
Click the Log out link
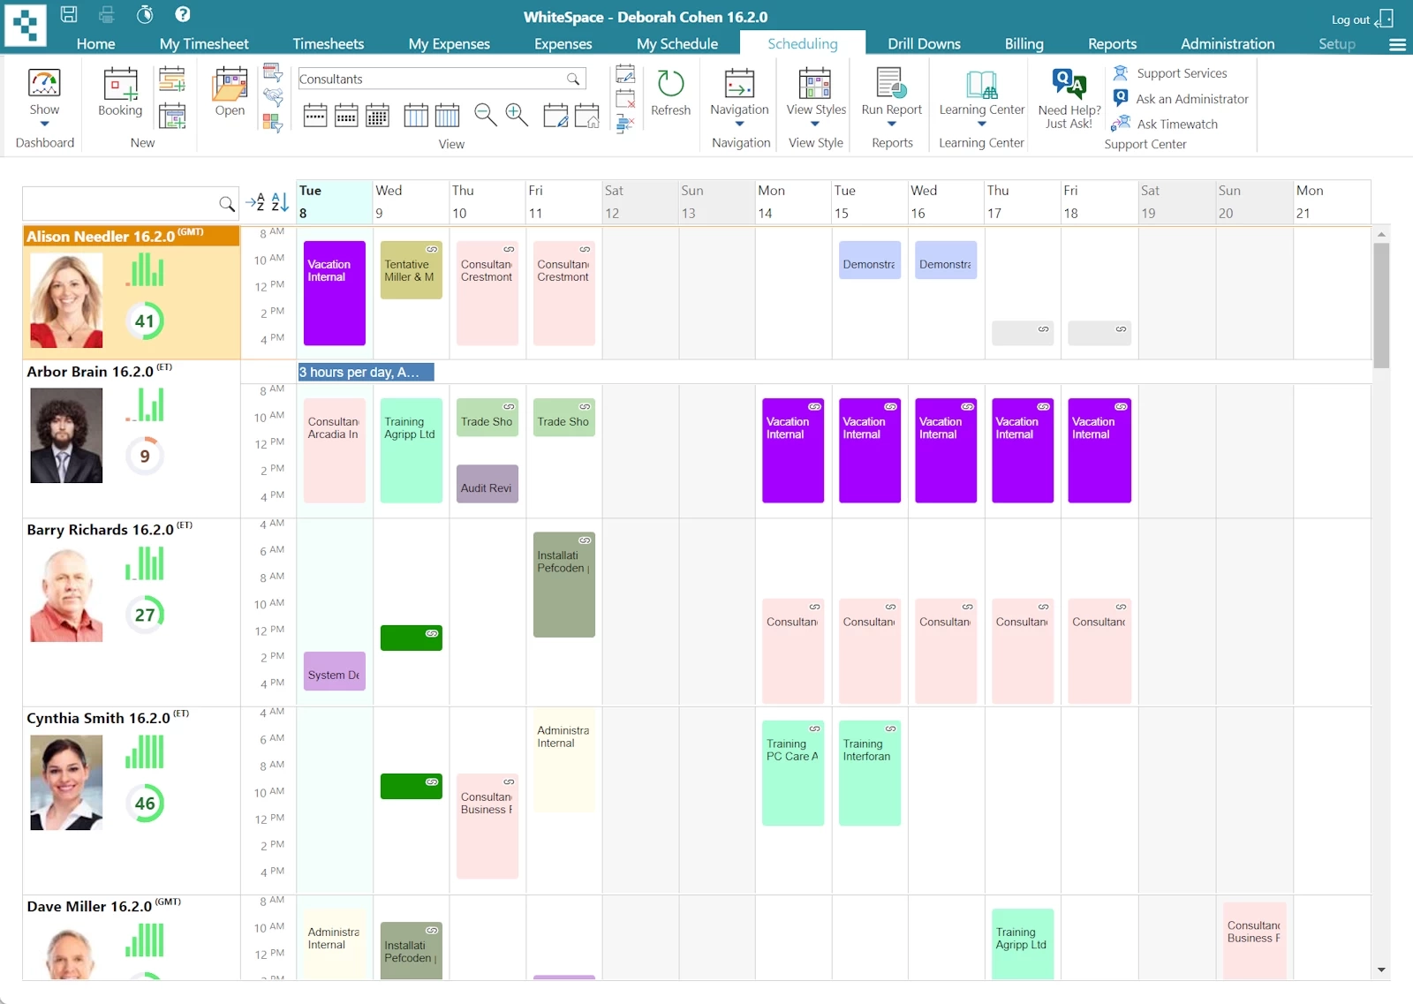[x=1362, y=19]
